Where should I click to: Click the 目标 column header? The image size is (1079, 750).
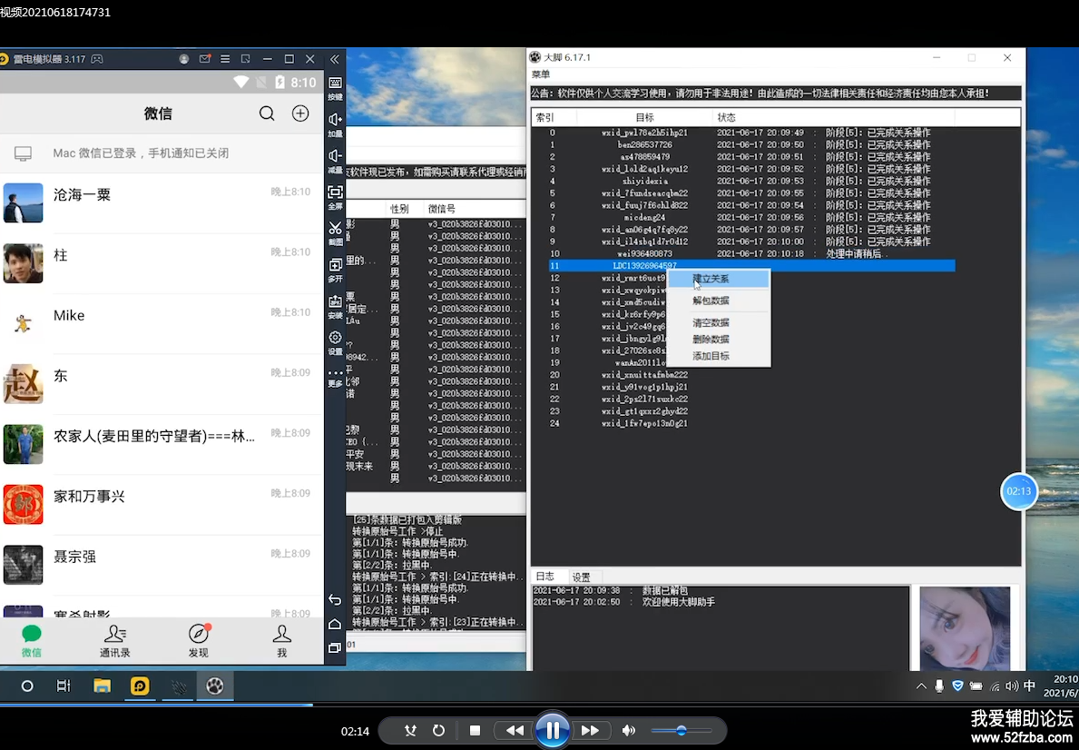(645, 118)
